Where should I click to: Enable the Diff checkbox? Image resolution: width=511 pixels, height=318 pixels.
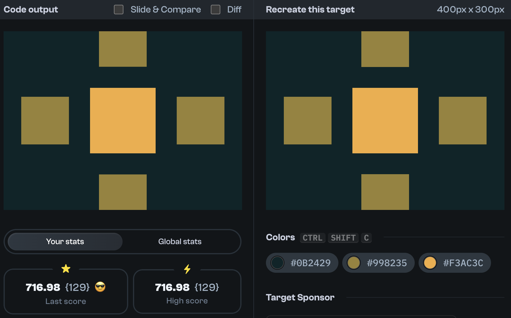[215, 10]
